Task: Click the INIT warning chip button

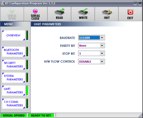Action: pyautogui.click(x=107, y=14)
